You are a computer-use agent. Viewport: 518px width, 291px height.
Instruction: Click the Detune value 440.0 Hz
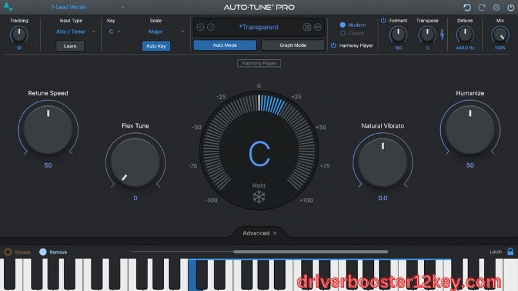pos(465,48)
